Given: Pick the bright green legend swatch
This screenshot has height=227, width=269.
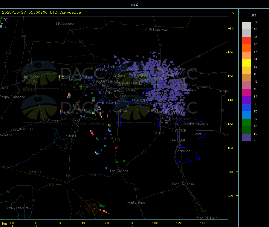Looking at the screenshot, I should (246, 122).
